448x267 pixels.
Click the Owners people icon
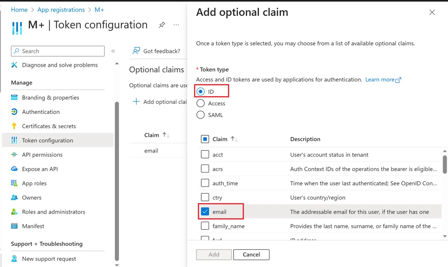13,197
